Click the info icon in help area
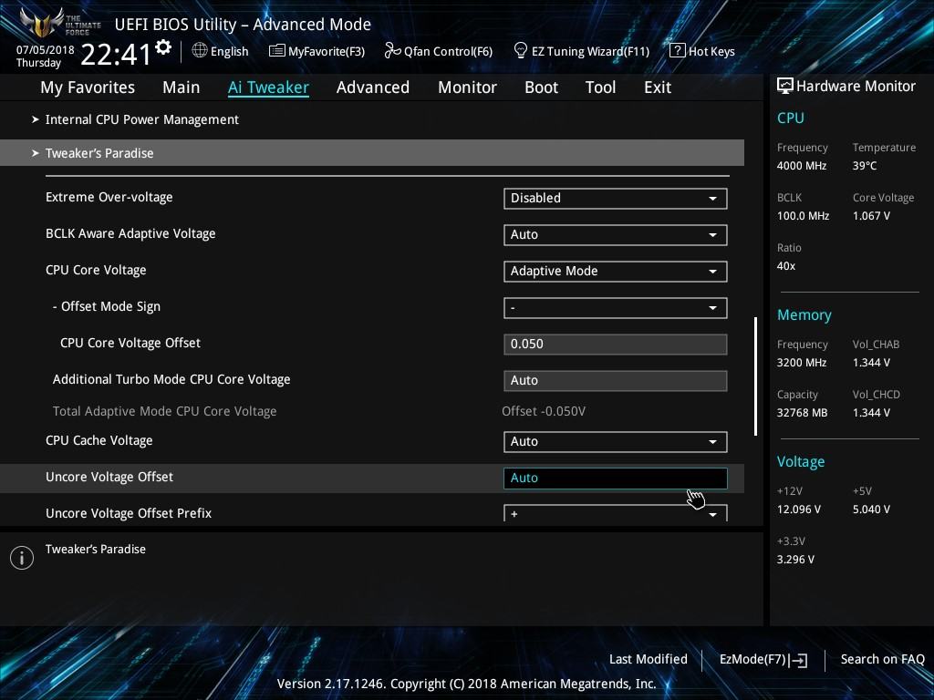Viewport: 934px width, 700px height. coord(22,558)
